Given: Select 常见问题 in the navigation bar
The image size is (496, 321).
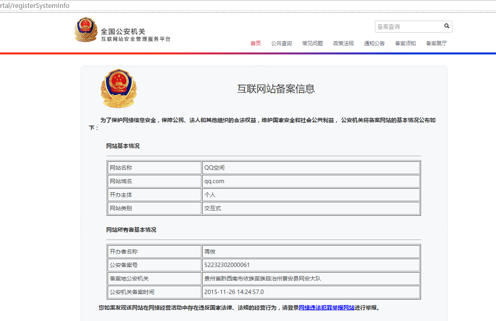Looking at the screenshot, I should click(312, 43).
